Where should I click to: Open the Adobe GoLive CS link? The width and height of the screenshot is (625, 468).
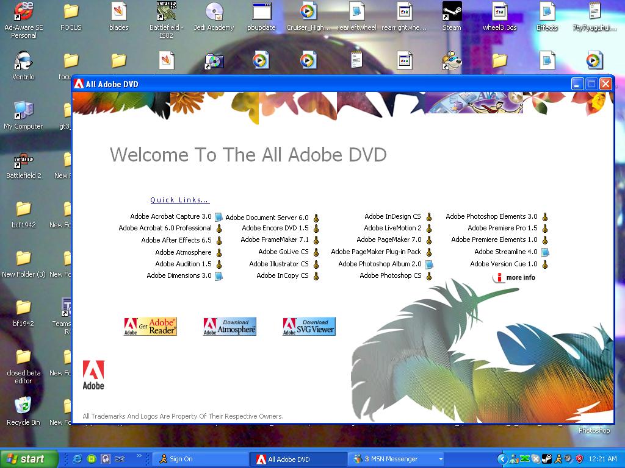coord(283,252)
